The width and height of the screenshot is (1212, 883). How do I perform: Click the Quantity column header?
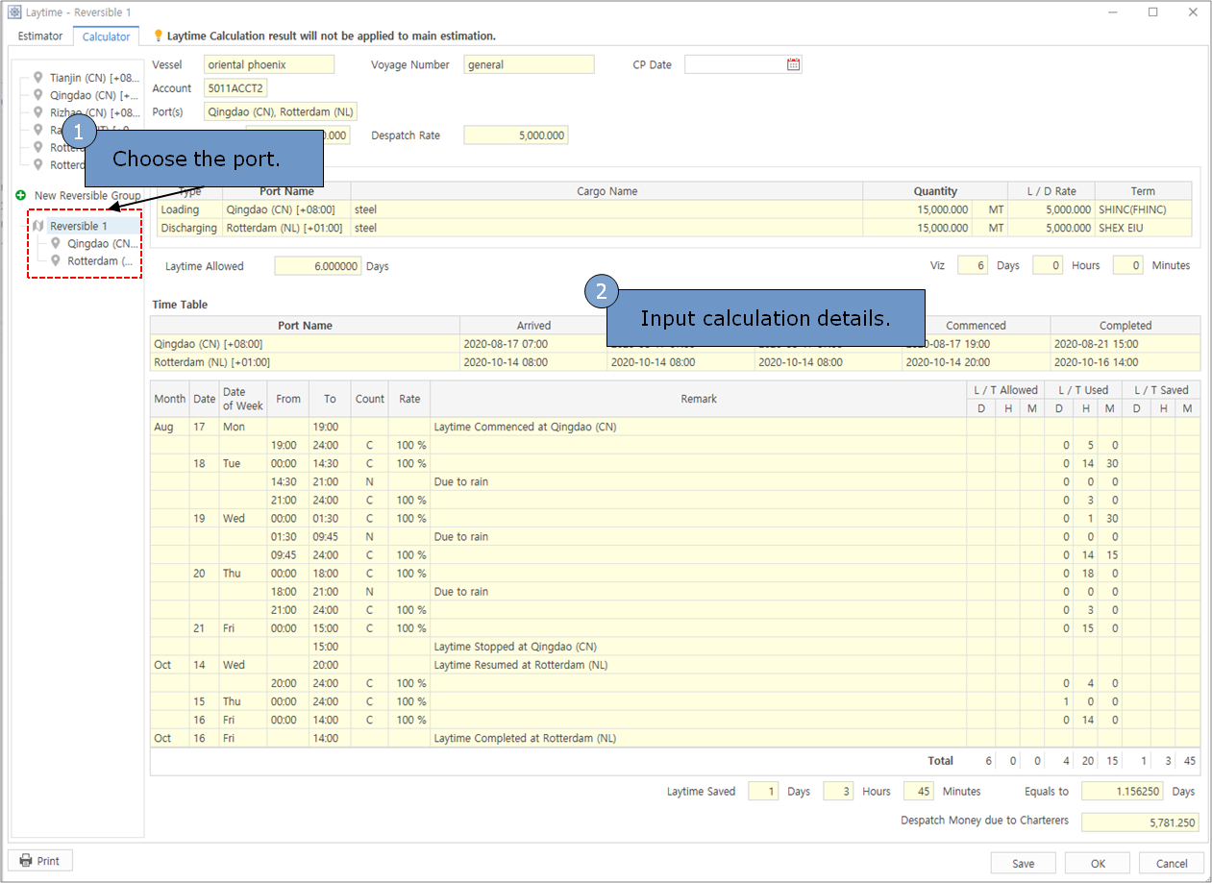click(935, 191)
